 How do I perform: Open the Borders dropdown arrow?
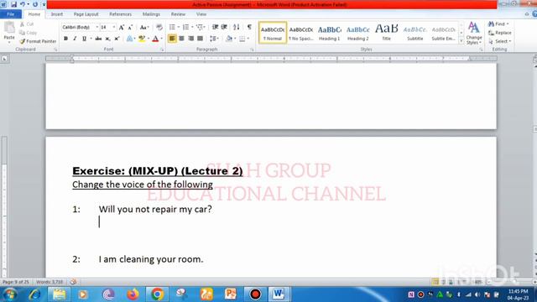[x=248, y=39]
